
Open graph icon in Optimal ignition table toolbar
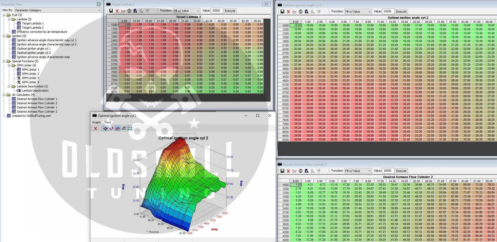click(x=294, y=12)
